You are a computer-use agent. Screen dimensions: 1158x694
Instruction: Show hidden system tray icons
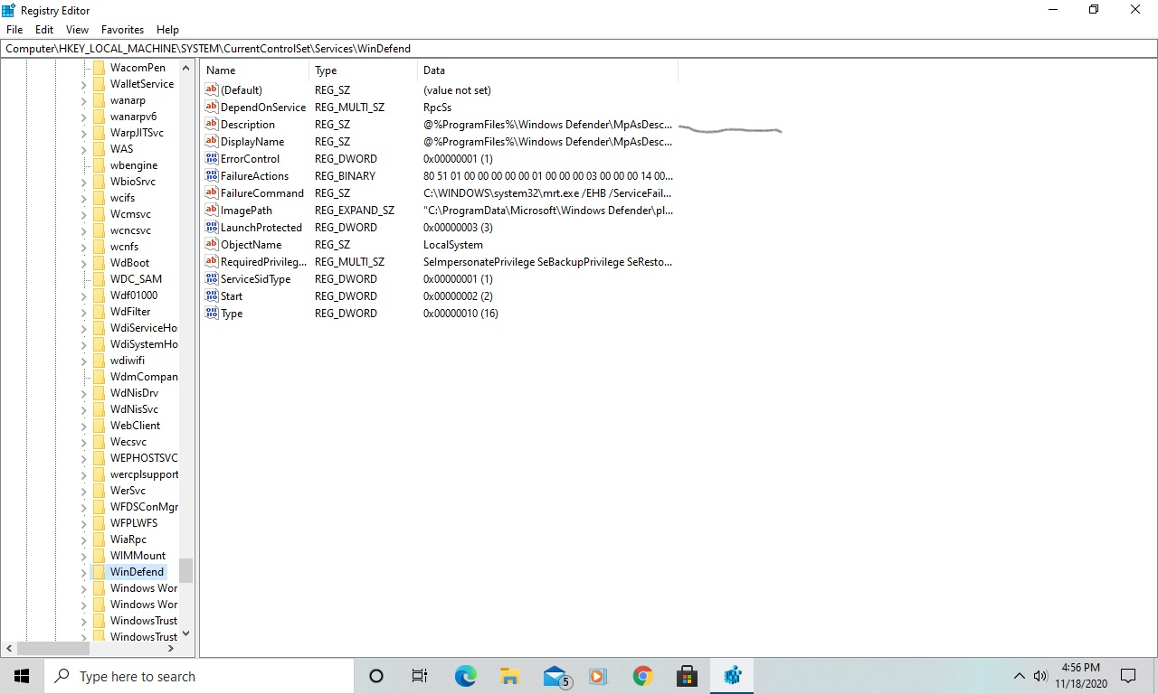1019,676
